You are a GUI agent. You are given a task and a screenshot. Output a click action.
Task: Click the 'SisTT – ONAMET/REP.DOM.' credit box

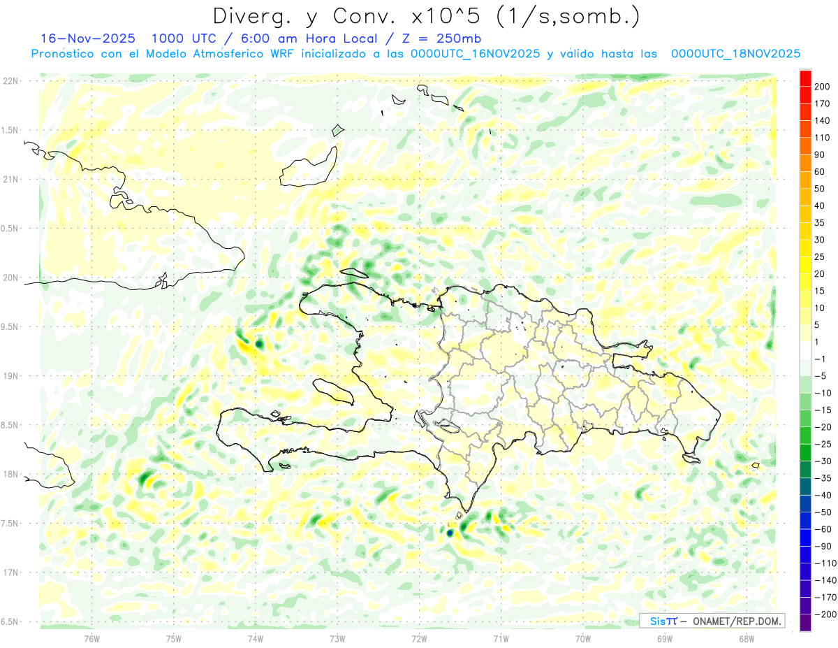tap(712, 621)
